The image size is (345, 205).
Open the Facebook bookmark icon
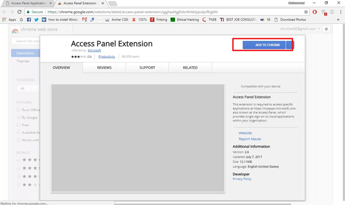[x=29, y=19]
